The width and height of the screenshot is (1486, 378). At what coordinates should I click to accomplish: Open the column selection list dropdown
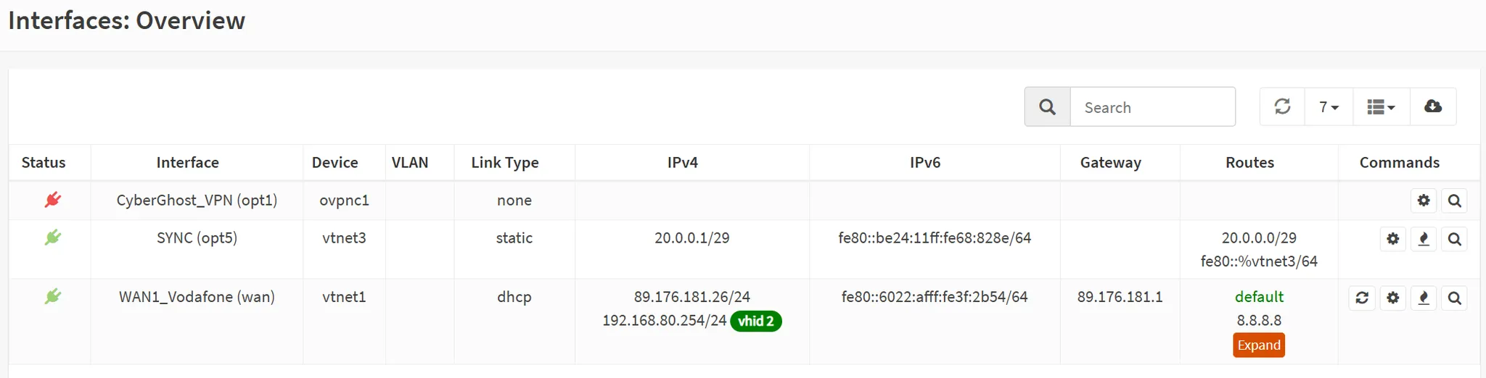1382,106
